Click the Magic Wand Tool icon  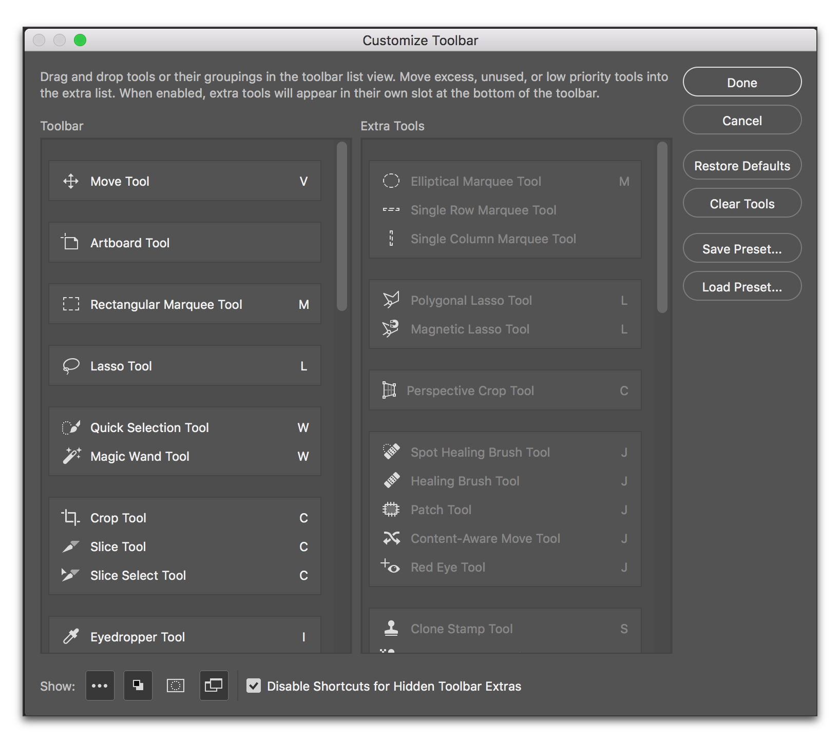[x=71, y=456]
